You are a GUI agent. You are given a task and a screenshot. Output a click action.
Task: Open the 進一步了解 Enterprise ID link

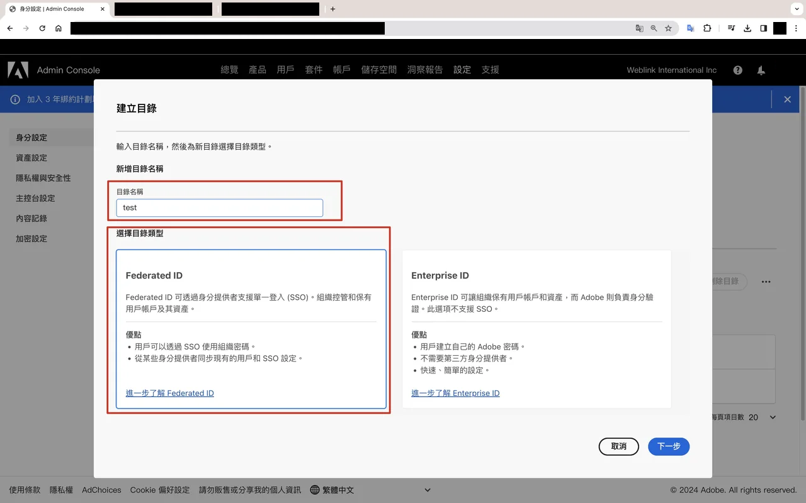coord(455,393)
